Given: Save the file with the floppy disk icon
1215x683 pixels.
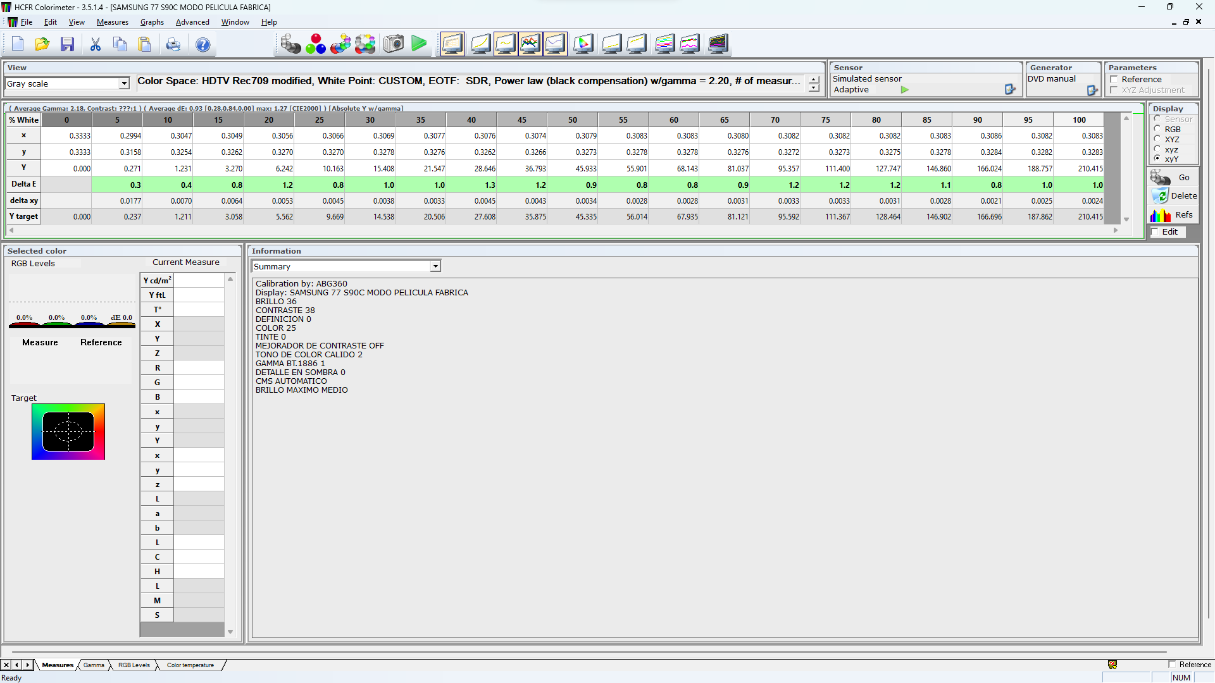Looking at the screenshot, I should tap(68, 44).
